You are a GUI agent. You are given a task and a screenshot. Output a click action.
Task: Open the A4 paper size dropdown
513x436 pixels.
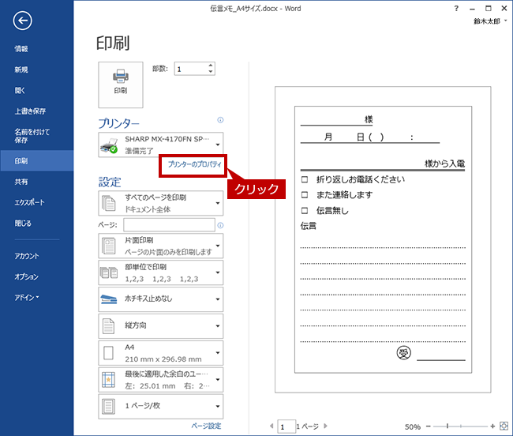coord(161,353)
